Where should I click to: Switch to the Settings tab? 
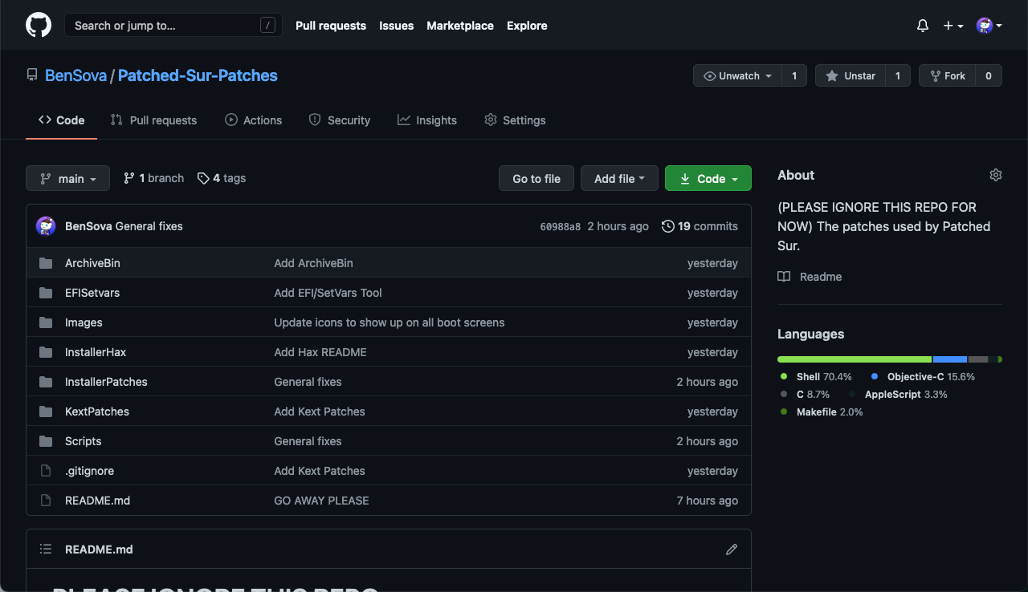click(x=515, y=120)
